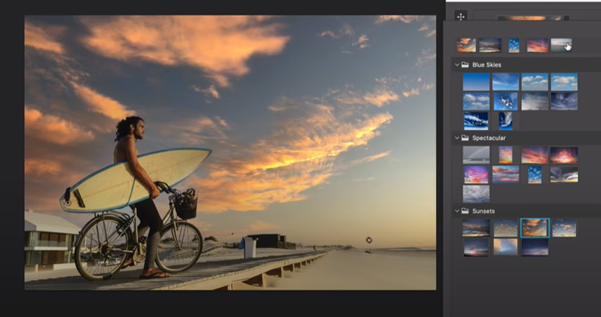601x317 pixels.
Task: Select the Sunsets group label
Action: tap(484, 211)
